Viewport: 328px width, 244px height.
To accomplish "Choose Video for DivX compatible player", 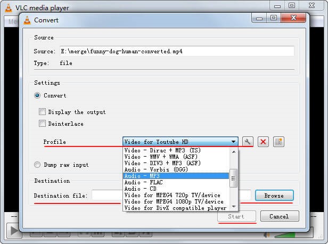I will point(176,208).
